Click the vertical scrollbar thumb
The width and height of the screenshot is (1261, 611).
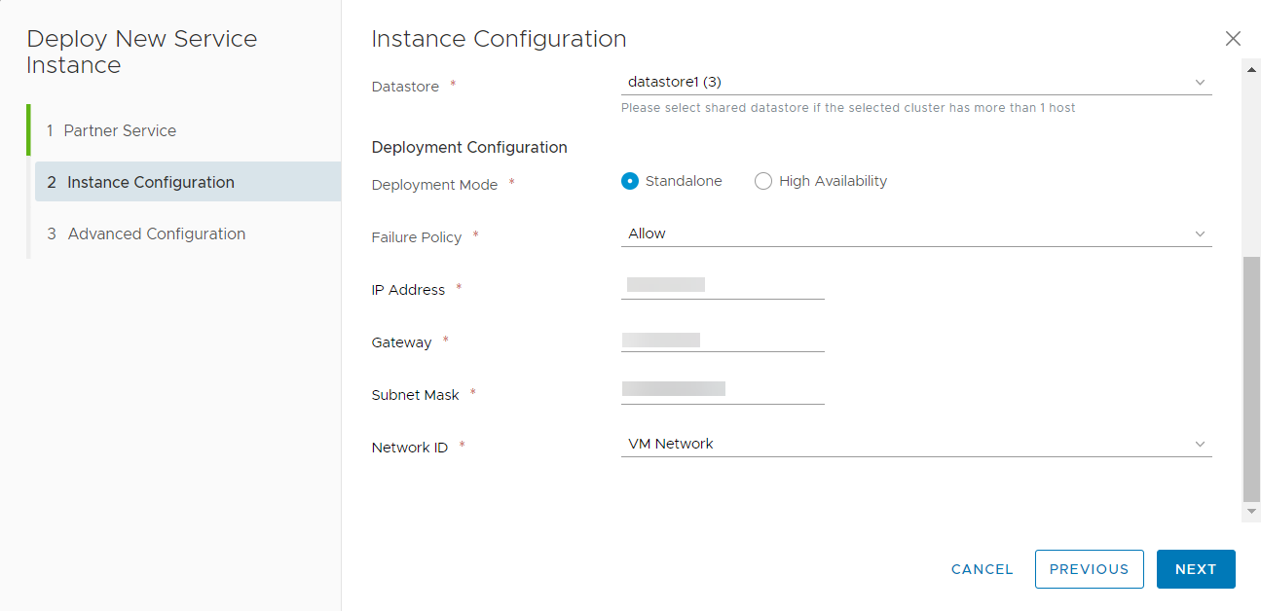tap(1251, 379)
